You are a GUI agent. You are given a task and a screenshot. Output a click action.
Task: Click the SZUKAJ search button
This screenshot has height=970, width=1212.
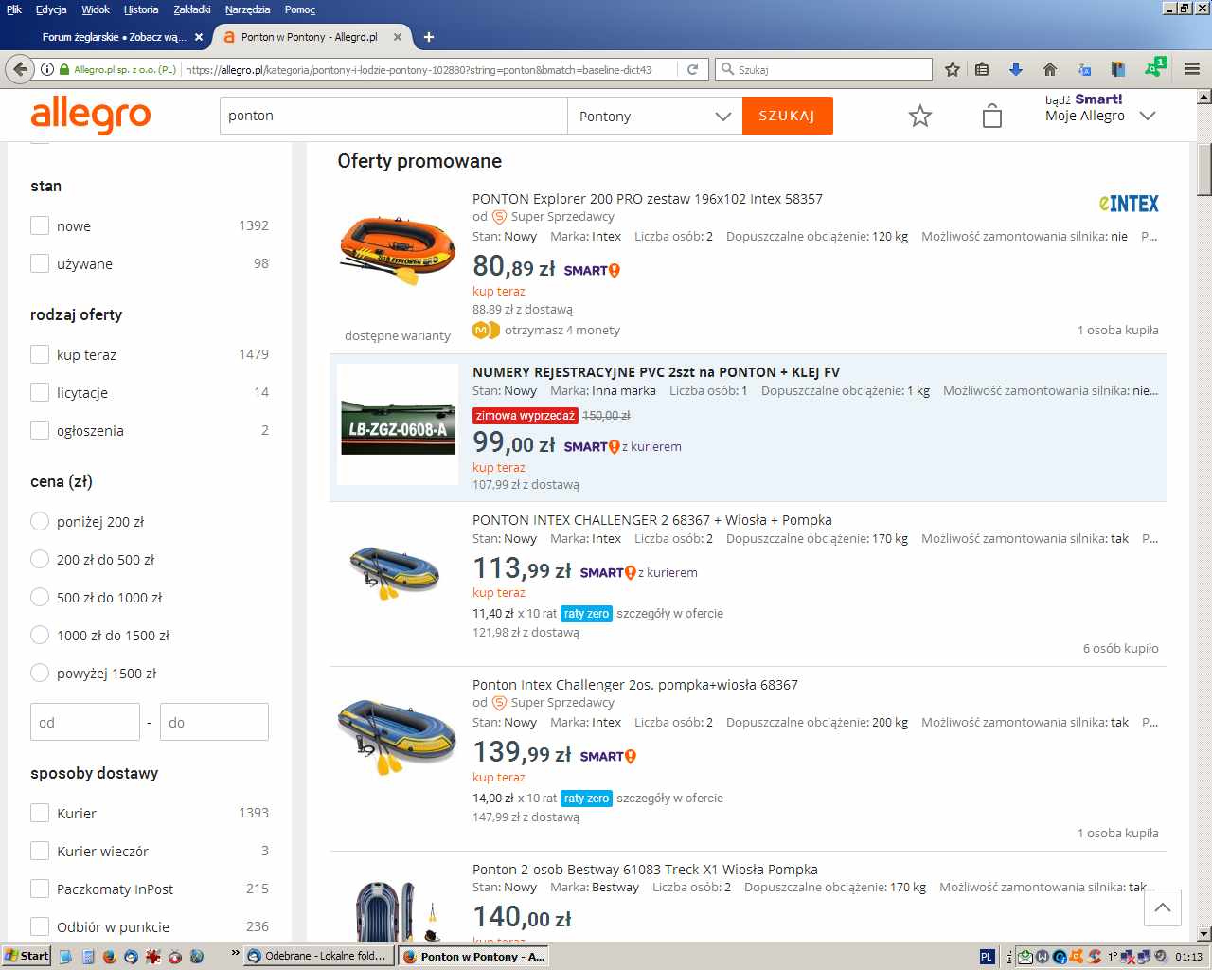[x=787, y=116]
